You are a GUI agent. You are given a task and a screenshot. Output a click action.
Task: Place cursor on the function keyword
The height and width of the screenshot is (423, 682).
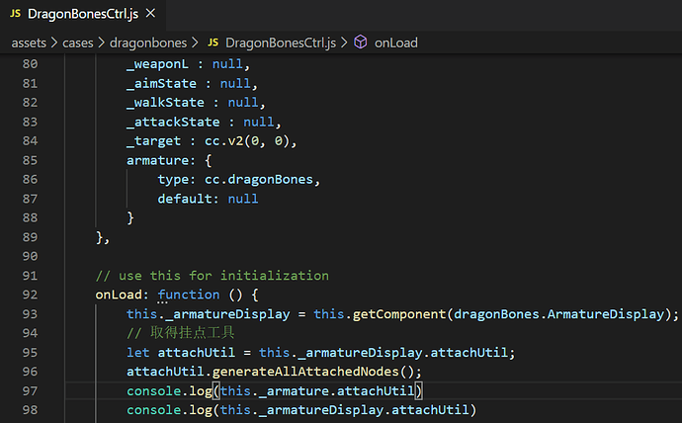(189, 294)
